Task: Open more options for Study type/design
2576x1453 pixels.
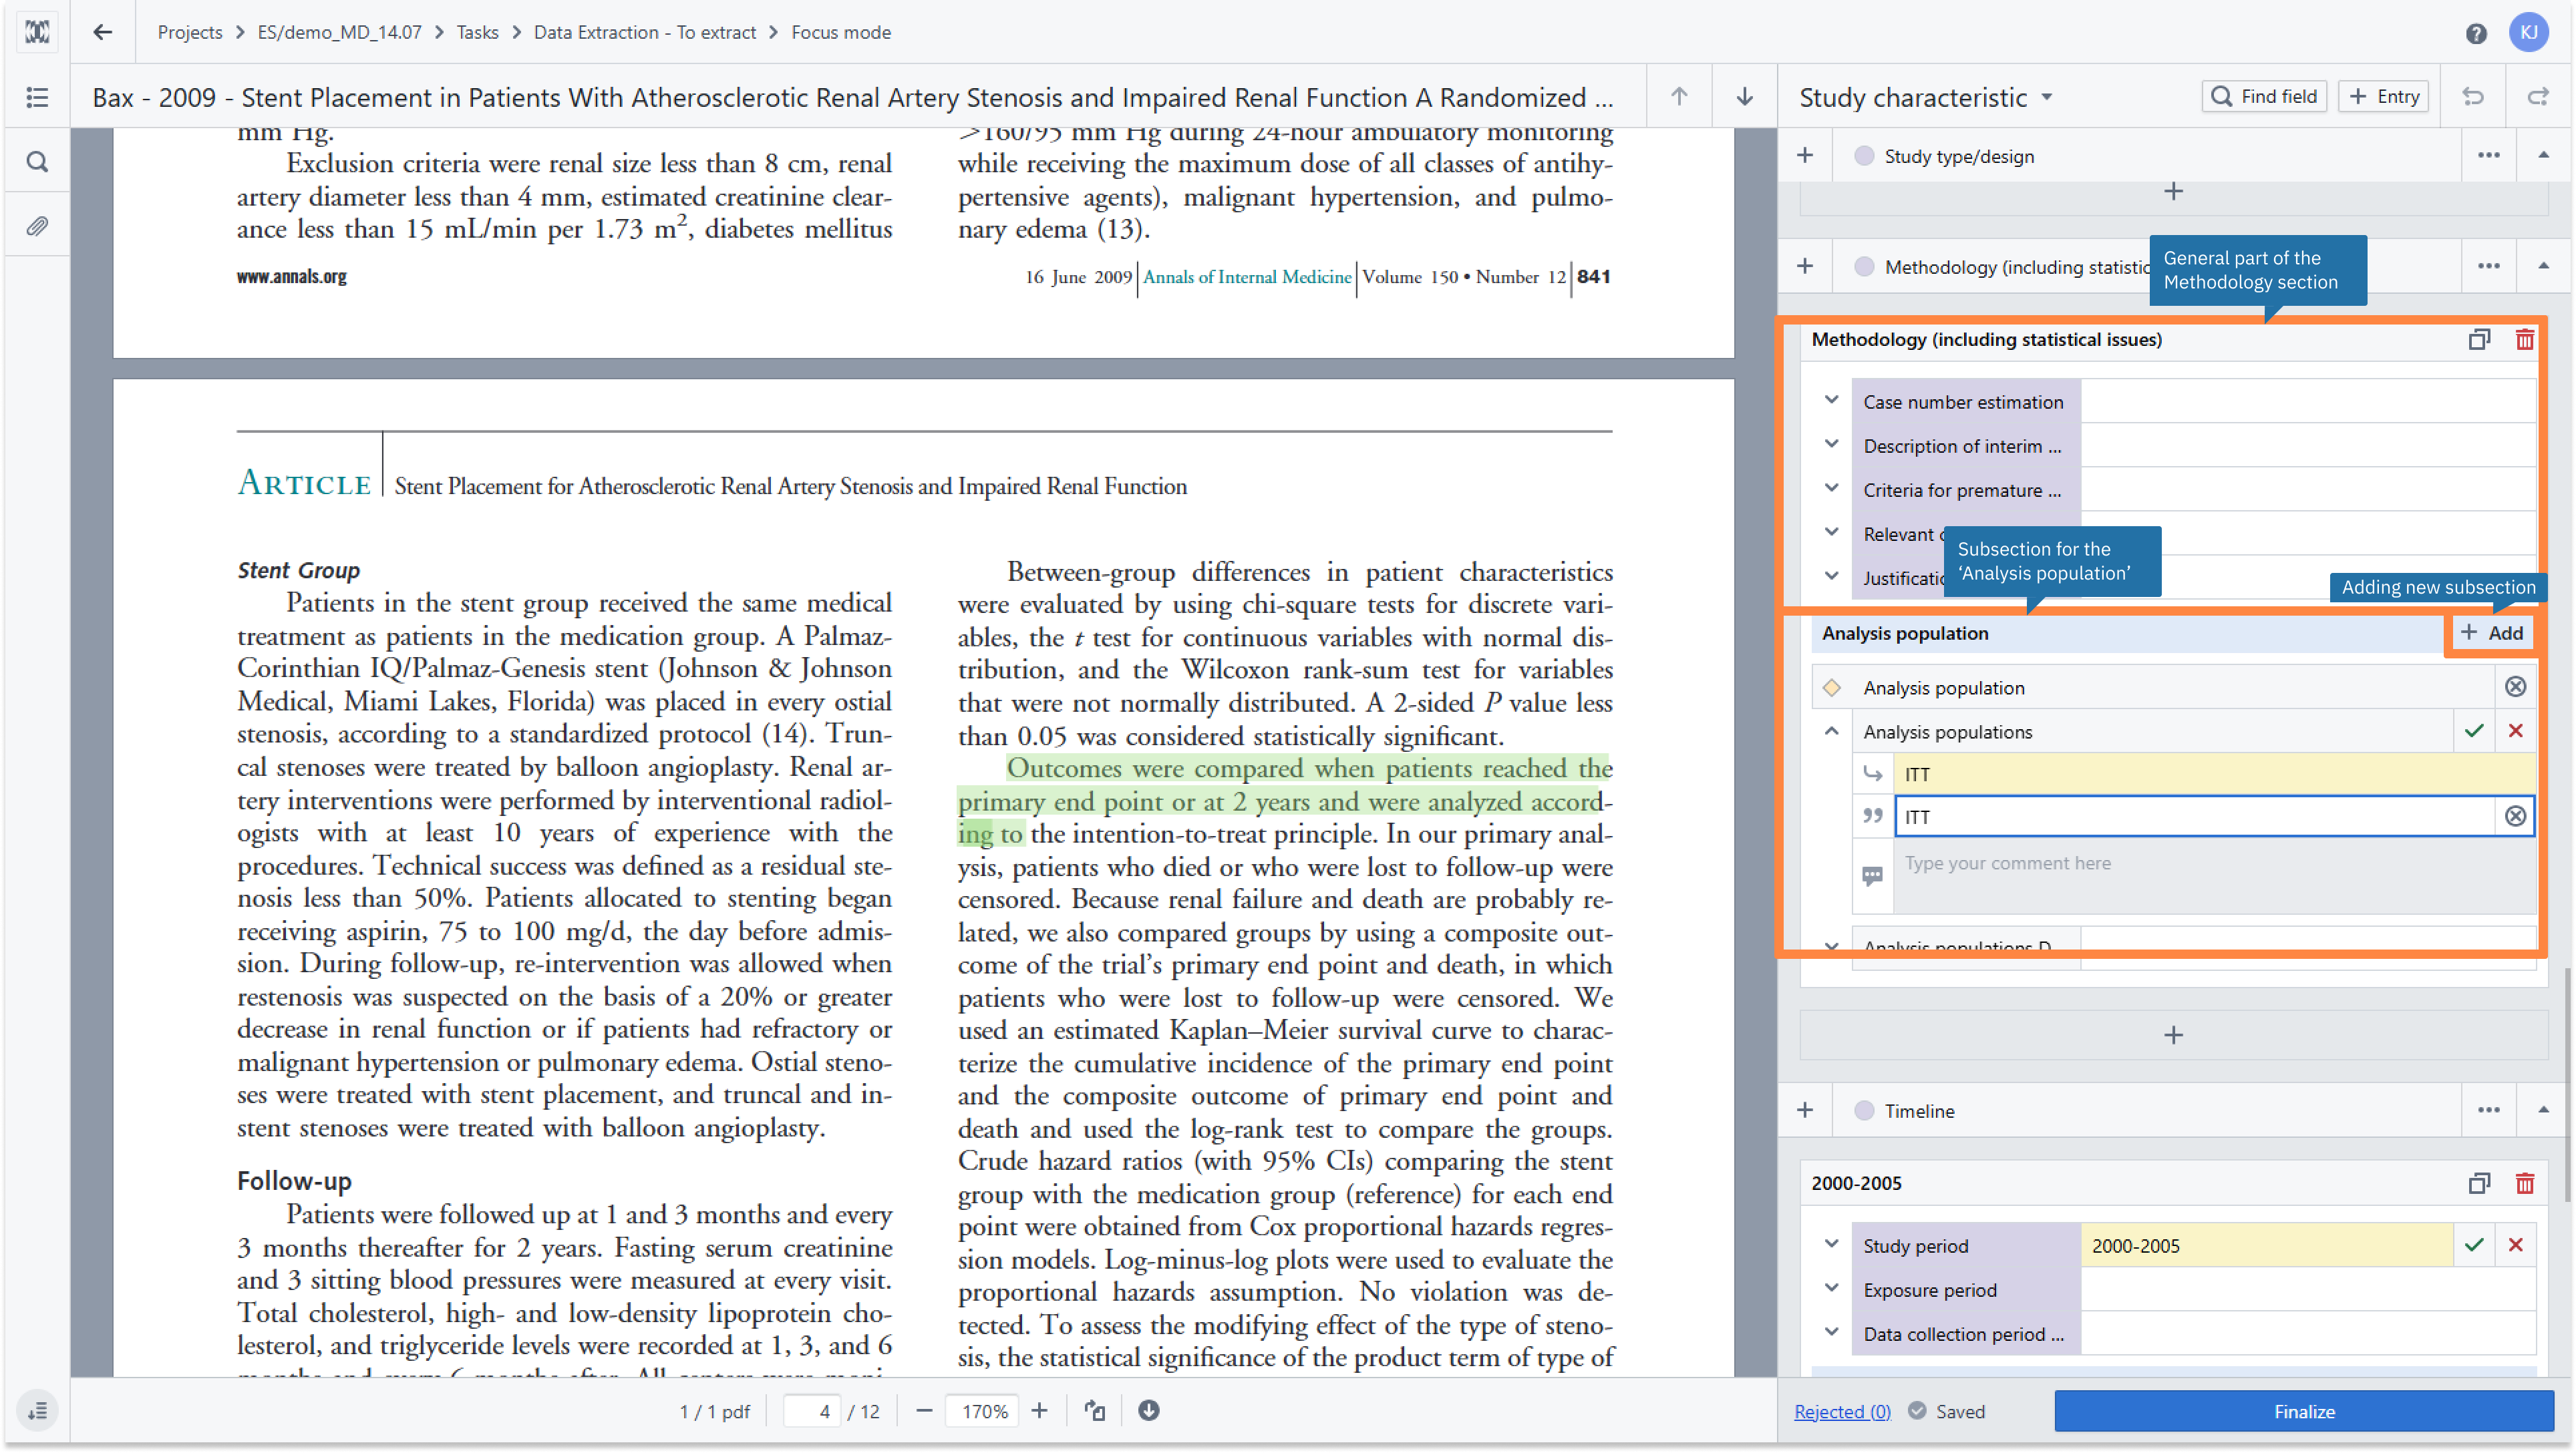Action: [x=2489, y=156]
